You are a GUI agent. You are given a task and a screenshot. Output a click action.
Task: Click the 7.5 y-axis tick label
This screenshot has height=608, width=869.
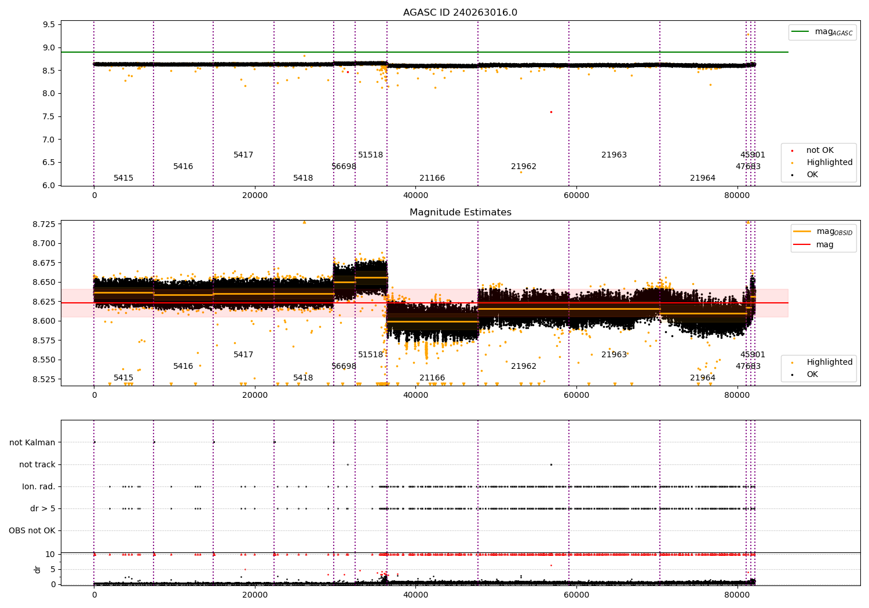click(x=49, y=116)
